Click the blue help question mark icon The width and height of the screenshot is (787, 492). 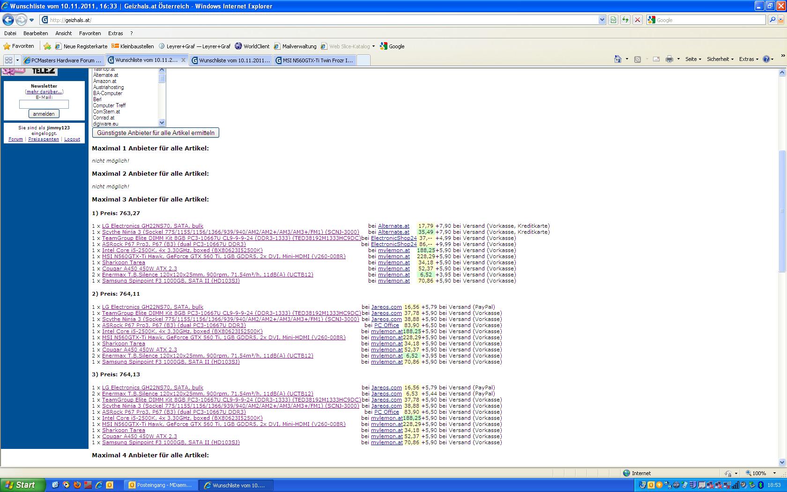click(766, 59)
